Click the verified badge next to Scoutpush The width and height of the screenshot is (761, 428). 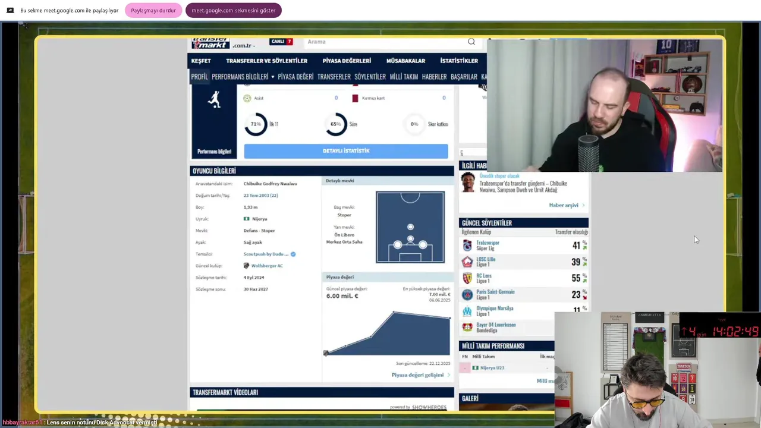click(293, 254)
